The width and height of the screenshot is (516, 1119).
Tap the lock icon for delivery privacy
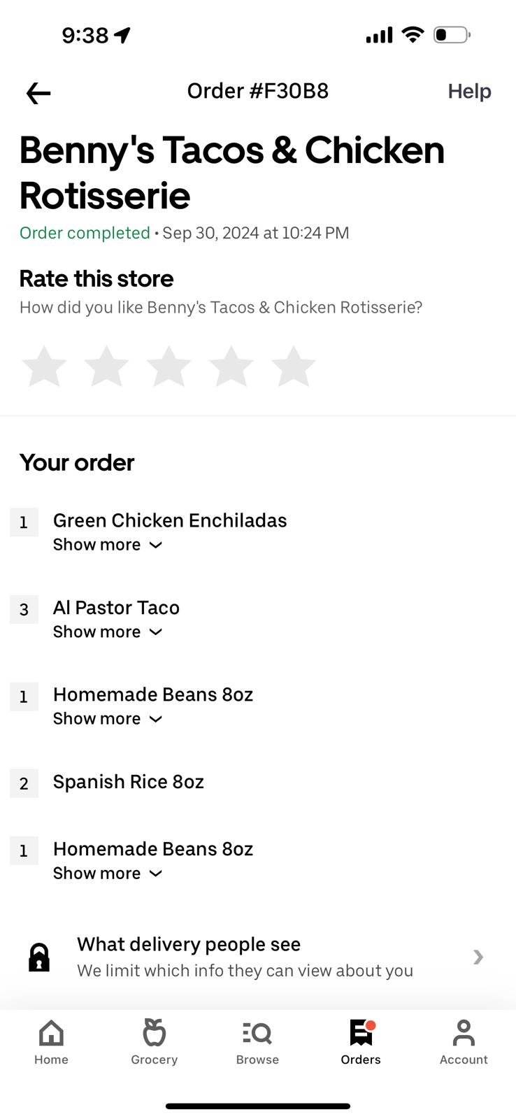point(39,957)
